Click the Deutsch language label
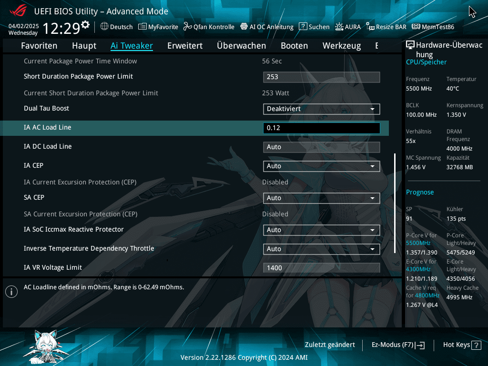This screenshot has width=488, height=366. click(122, 27)
